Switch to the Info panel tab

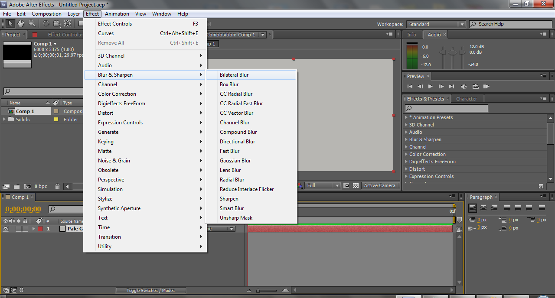pyautogui.click(x=411, y=35)
